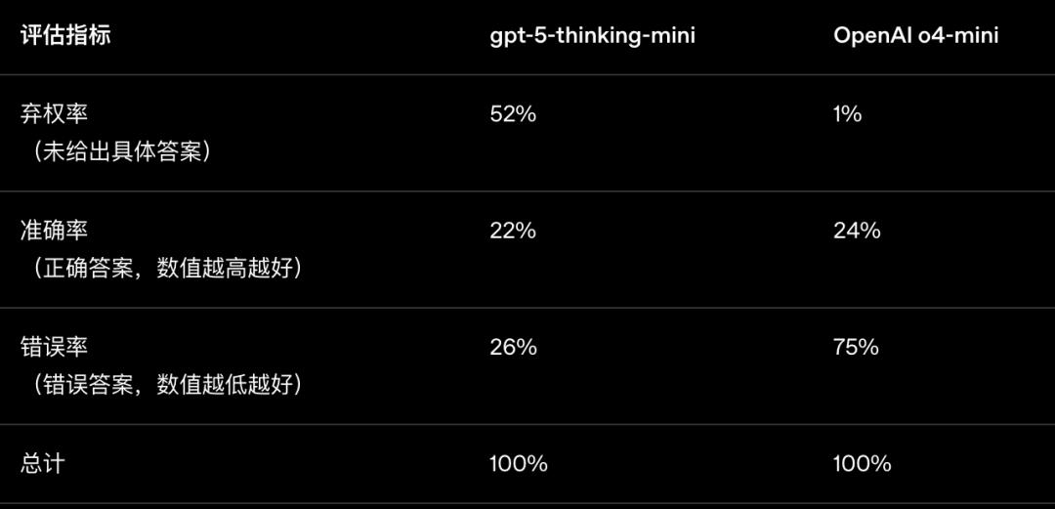
Task: Click the 总计 row label
Action: pos(42,464)
